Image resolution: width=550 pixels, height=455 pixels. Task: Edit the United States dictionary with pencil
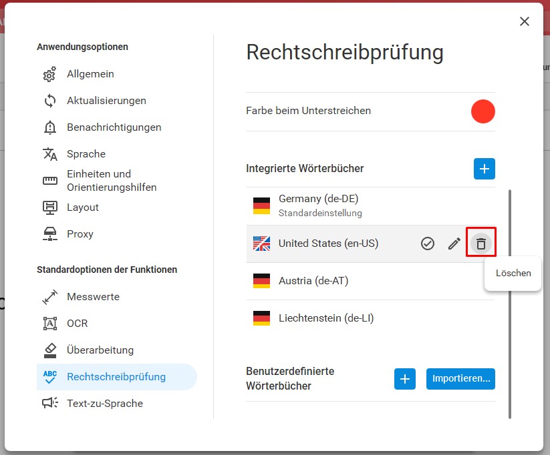coord(454,244)
